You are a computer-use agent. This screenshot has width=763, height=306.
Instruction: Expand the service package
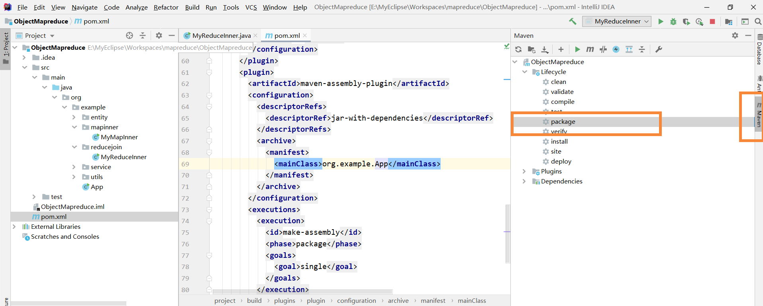tap(74, 167)
